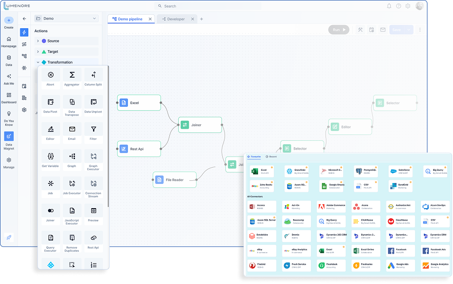Toggle favourite star on Zoho Books connector
Image resolution: width=453 pixels, height=284 pixels.
pos(272,182)
